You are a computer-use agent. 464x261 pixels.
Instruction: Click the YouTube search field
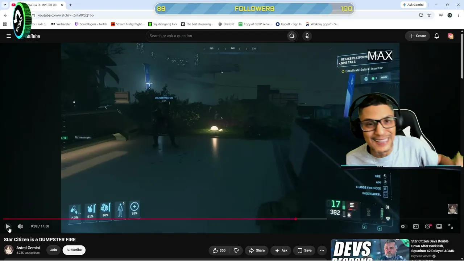(x=216, y=36)
